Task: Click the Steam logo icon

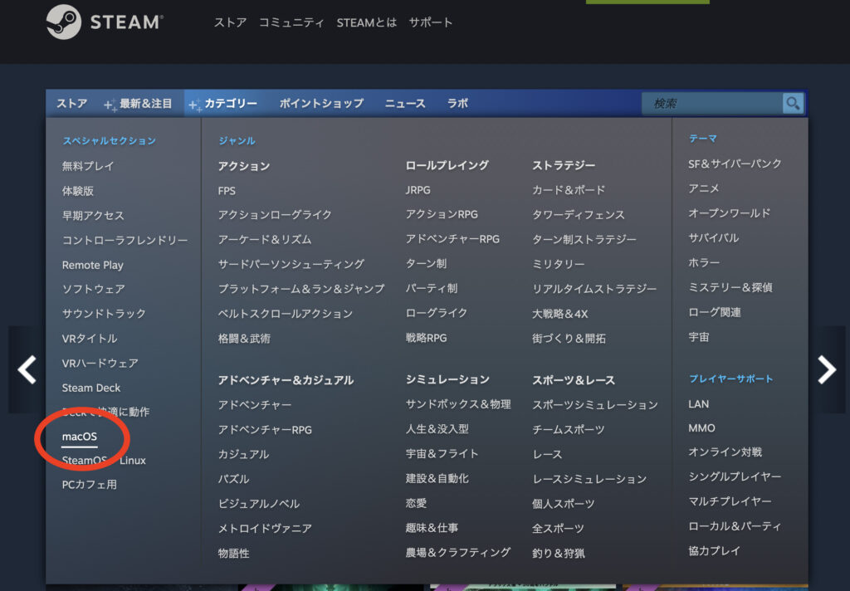Action: 63,22
